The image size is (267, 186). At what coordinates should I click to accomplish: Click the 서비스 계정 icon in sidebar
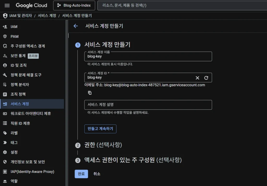5,104
